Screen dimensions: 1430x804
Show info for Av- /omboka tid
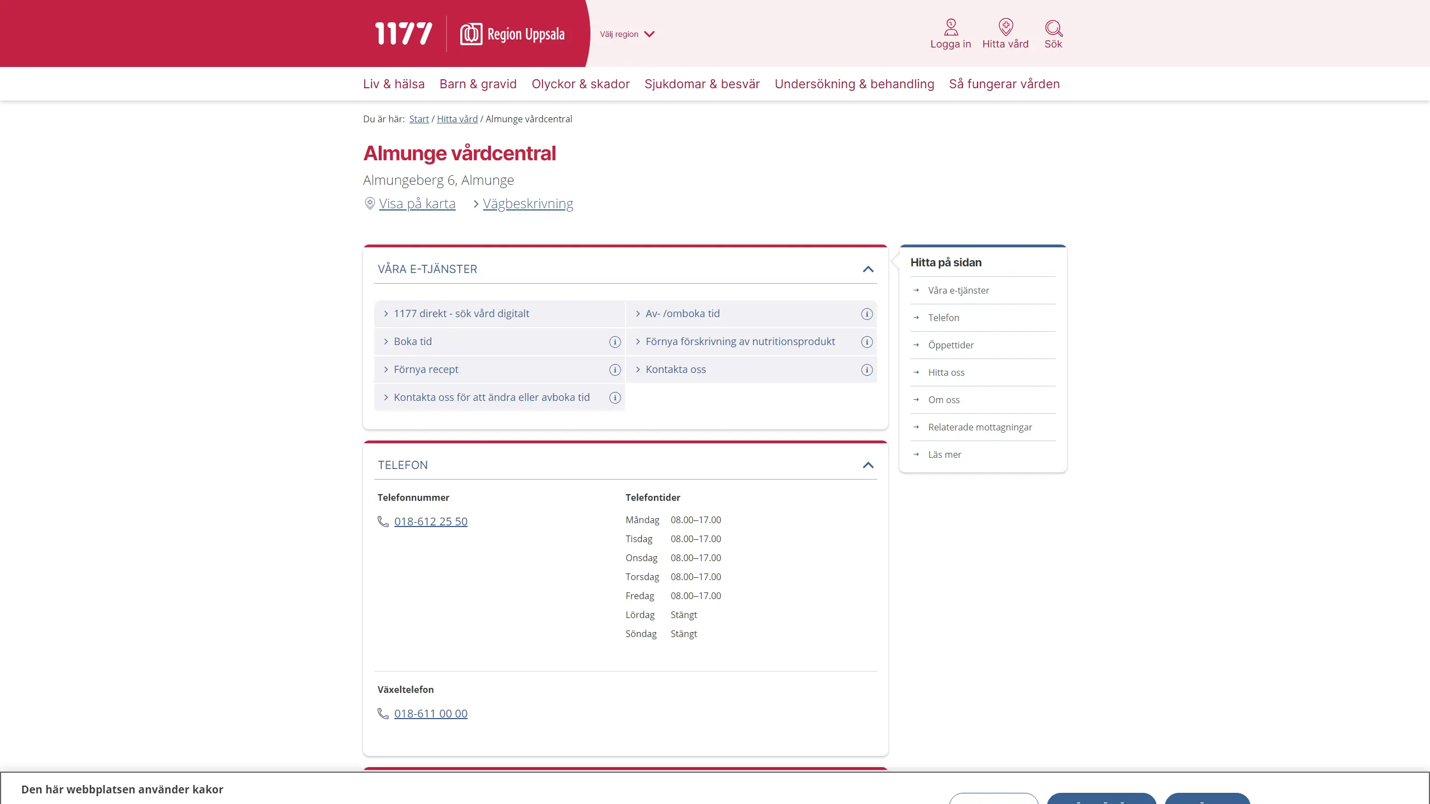pos(867,314)
